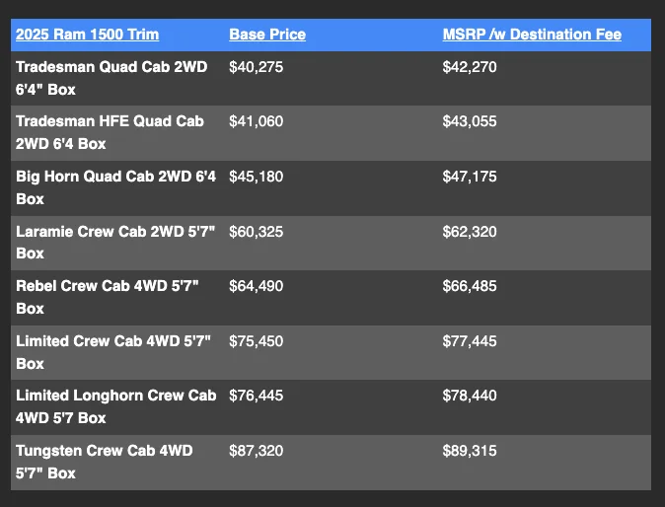
Task: Select the Rebel Crew Cab 4WD trim name
Action: point(108,297)
